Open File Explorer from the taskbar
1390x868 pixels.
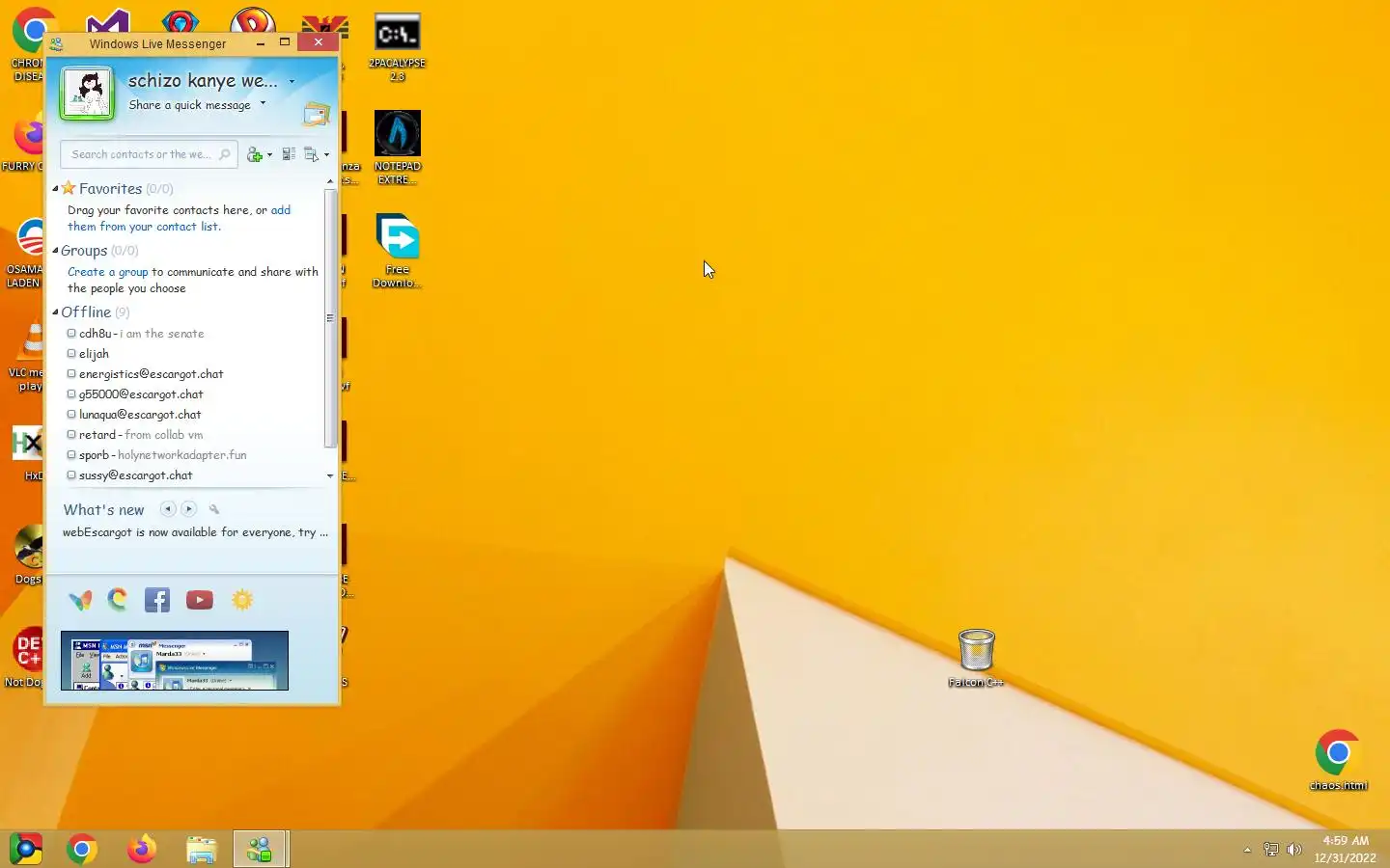(x=202, y=850)
